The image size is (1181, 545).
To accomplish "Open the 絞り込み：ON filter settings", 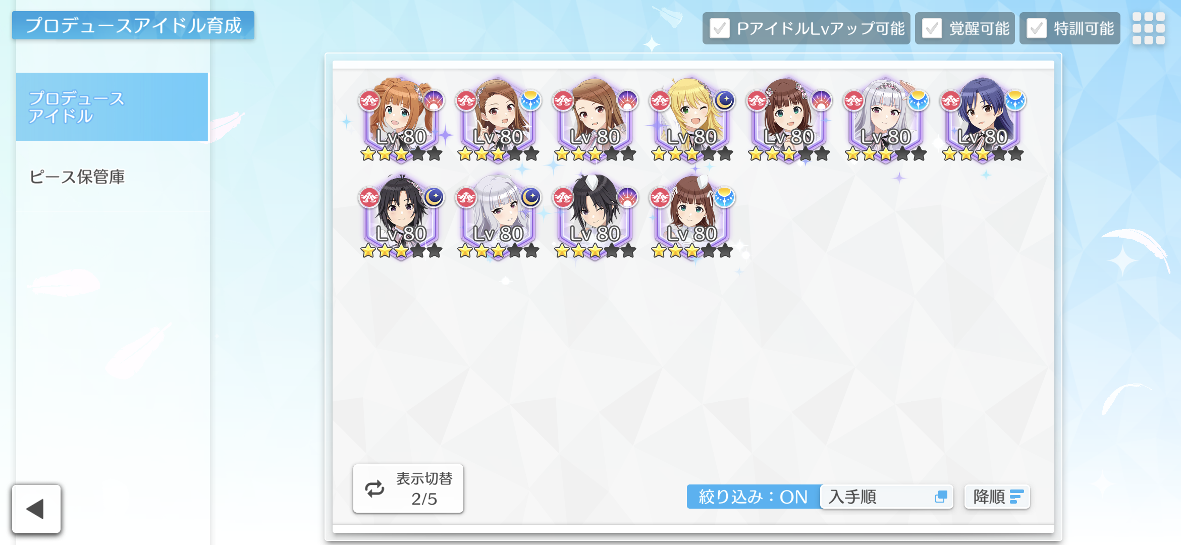I will click(x=754, y=497).
